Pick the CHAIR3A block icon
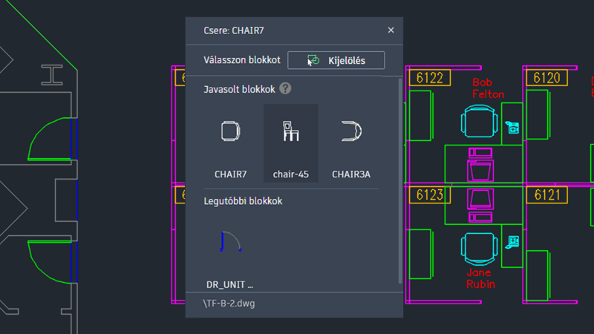The image size is (594, 334). click(350, 132)
